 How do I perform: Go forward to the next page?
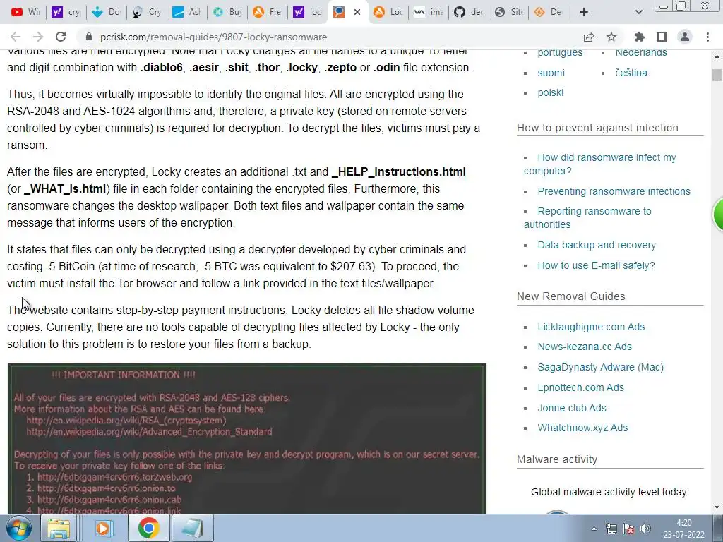pyautogui.click(x=38, y=37)
